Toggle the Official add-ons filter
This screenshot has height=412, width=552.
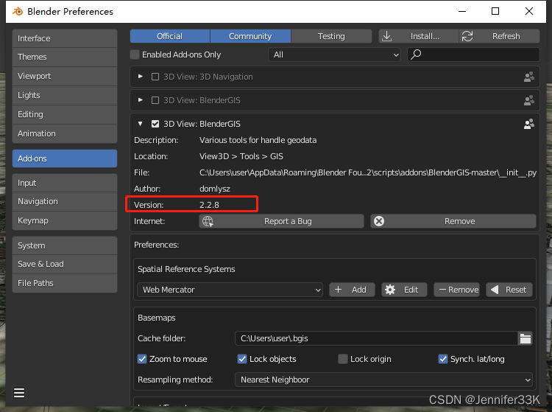point(170,36)
